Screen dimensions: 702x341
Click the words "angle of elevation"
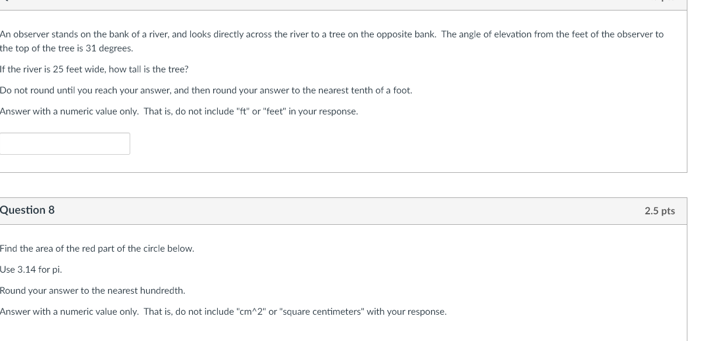pyautogui.click(x=495, y=34)
